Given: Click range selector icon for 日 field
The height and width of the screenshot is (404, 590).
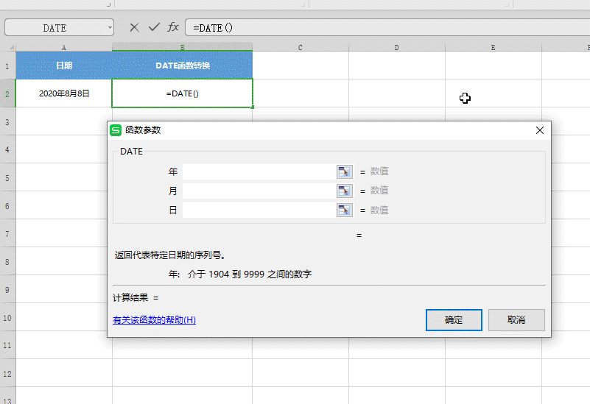Looking at the screenshot, I should tap(344, 210).
